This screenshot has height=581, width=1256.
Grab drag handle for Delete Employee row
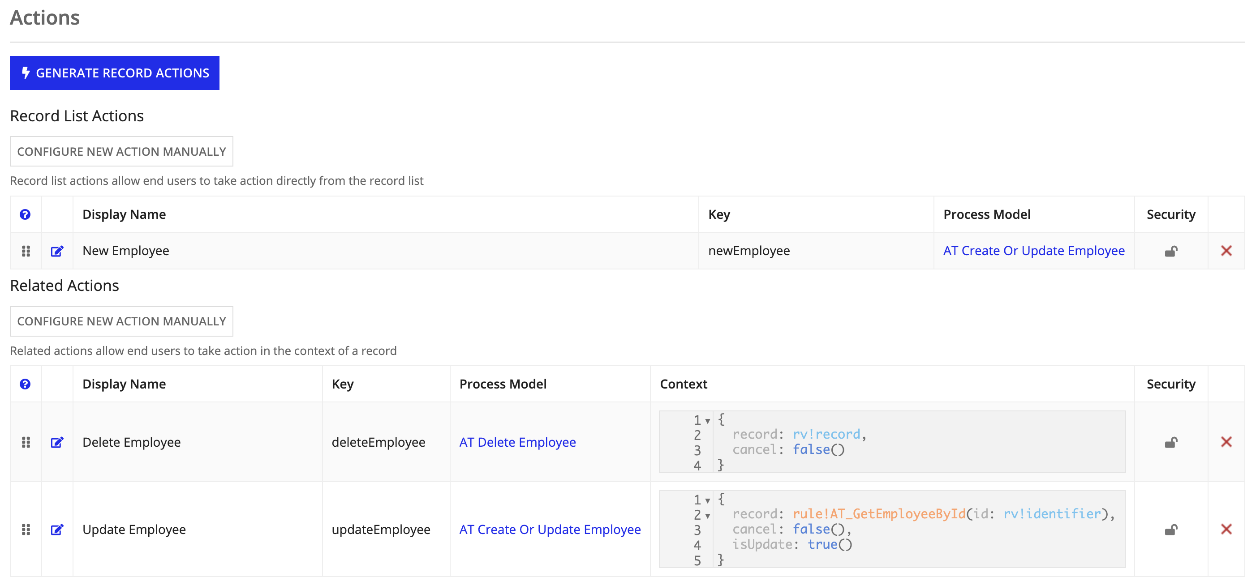[26, 442]
